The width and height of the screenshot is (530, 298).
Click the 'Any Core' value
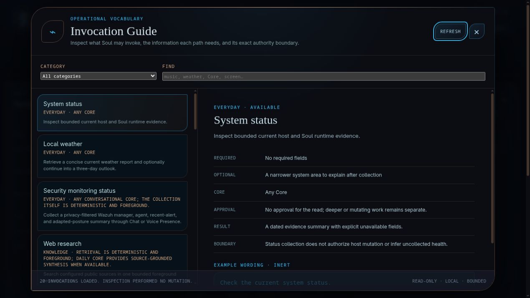tap(276, 192)
